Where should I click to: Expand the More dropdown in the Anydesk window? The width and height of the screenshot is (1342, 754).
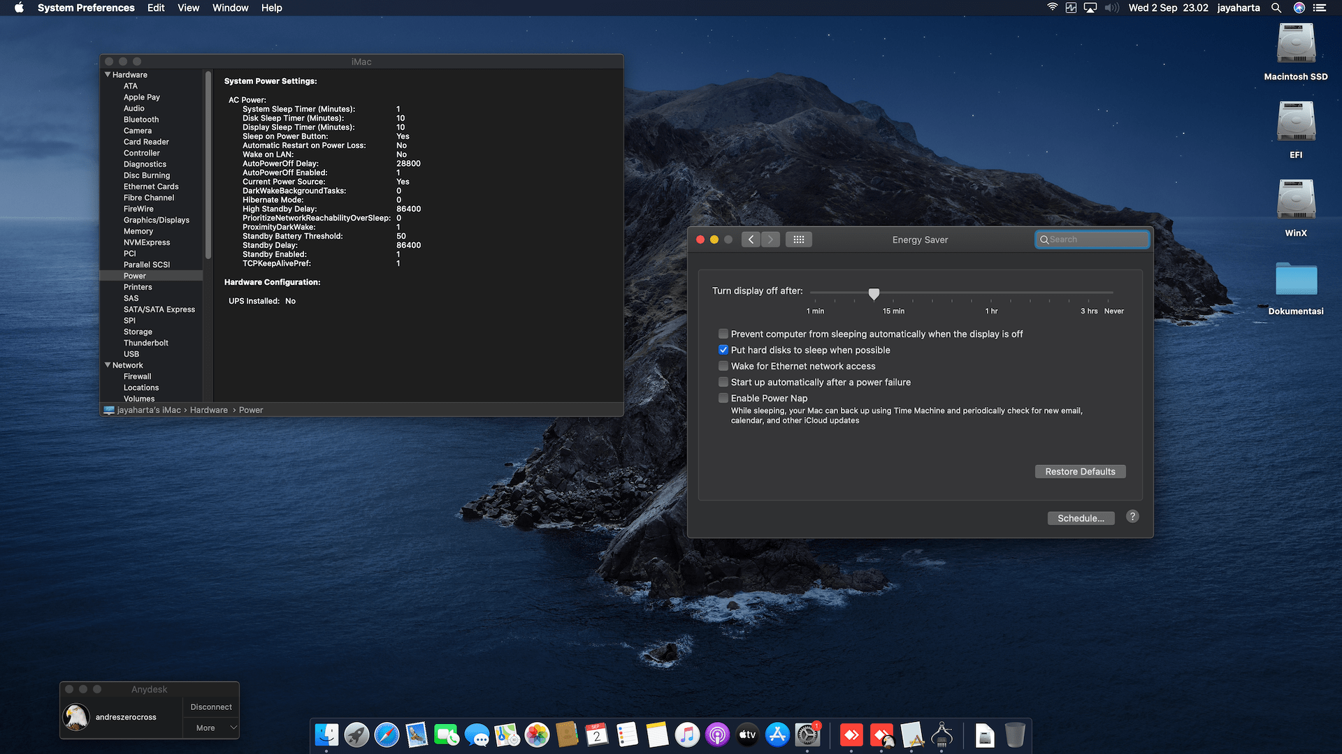click(211, 727)
